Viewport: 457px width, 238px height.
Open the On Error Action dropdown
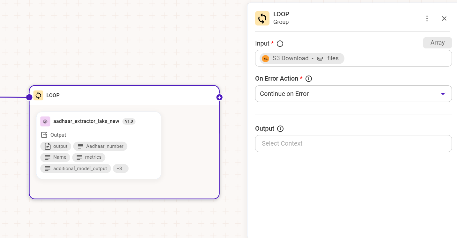point(353,94)
